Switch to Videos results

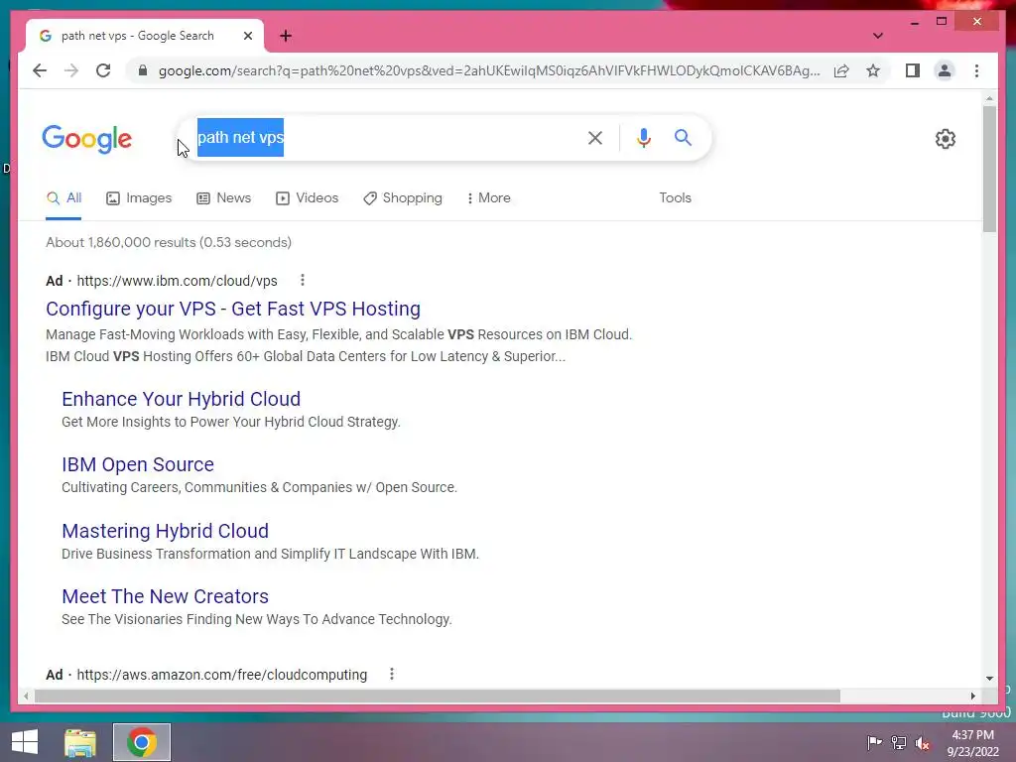(x=308, y=198)
